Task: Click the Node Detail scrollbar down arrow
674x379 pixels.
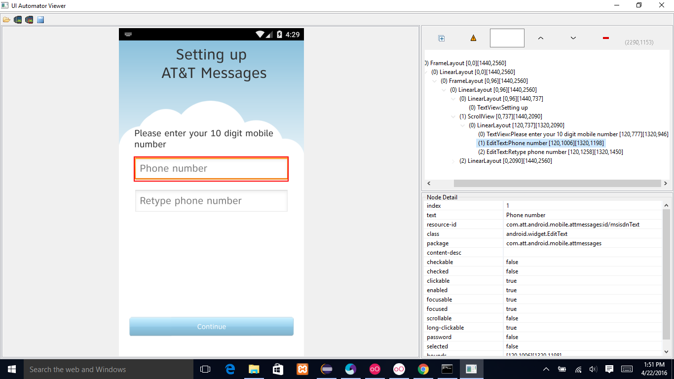Action: coord(666,352)
